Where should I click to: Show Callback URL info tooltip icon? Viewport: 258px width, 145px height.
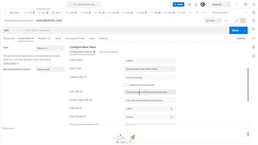(x=85, y=77)
